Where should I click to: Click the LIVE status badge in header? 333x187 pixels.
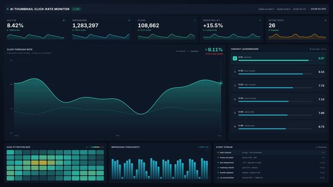(x=76, y=9)
